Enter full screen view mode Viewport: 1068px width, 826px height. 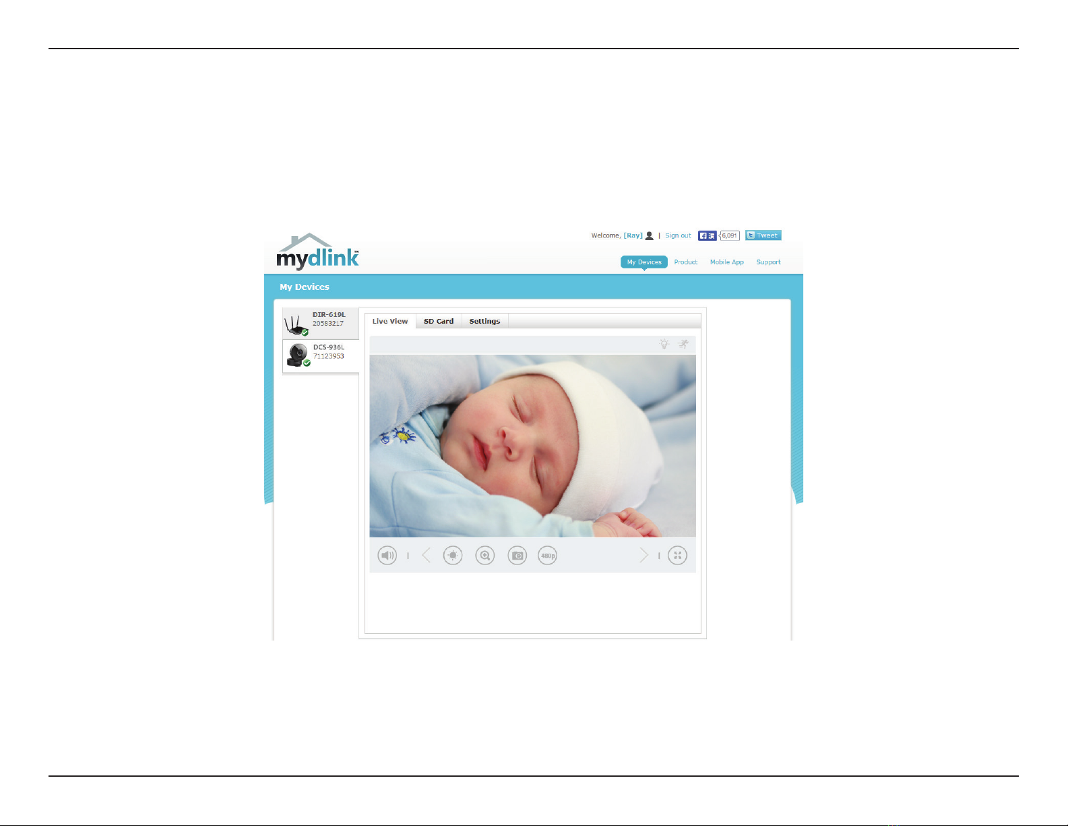(x=677, y=556)
